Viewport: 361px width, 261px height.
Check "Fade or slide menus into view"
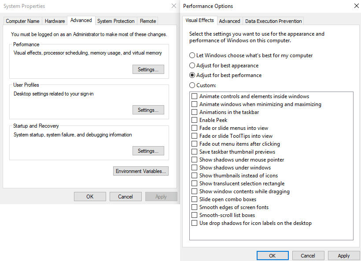[194, 128]
